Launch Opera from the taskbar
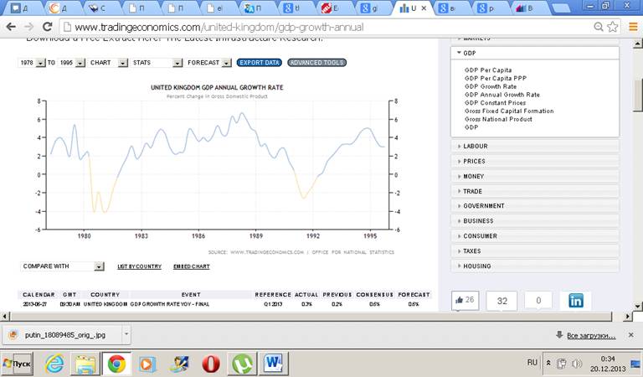Viewport: 643px width, 377px height. click(x=212, y=364)
